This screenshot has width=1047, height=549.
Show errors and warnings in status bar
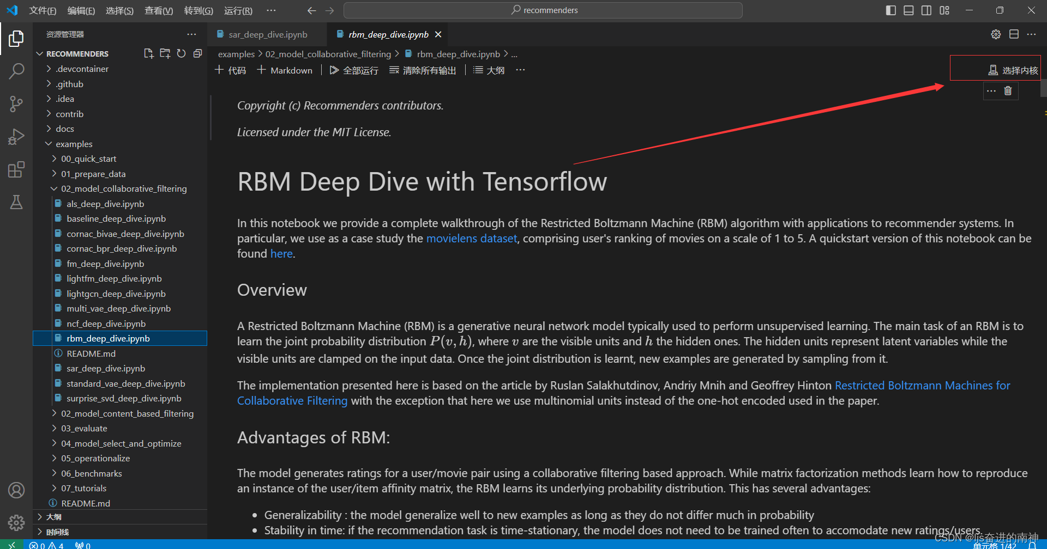pyautogui.click(x=46, y=545)
